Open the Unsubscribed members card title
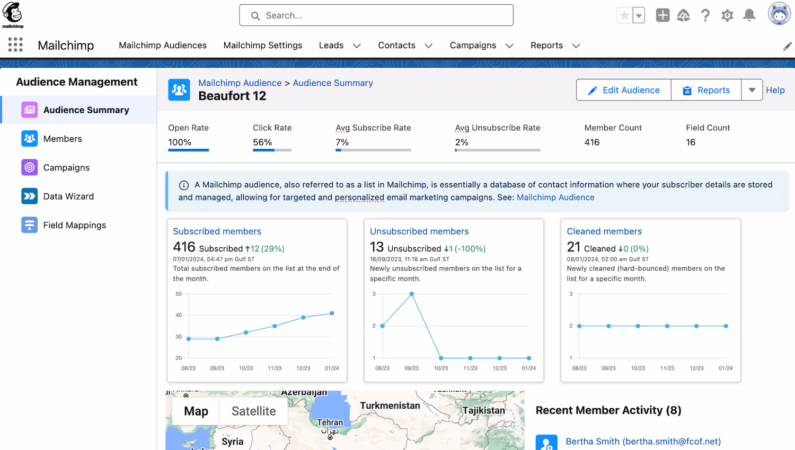This screenshot has height=450, width=795. pos(419,231)
